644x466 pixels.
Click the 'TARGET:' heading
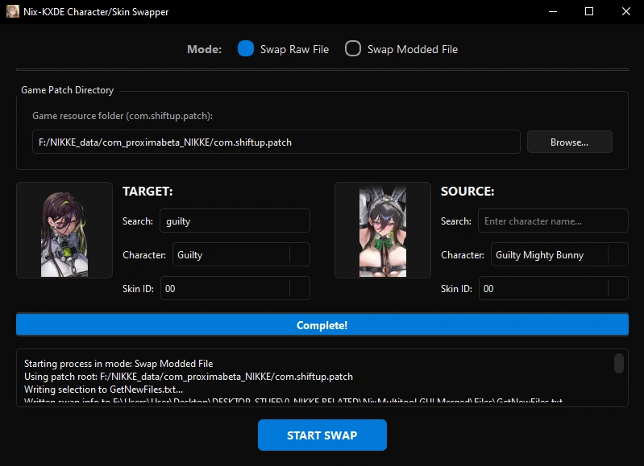point(147,192)
